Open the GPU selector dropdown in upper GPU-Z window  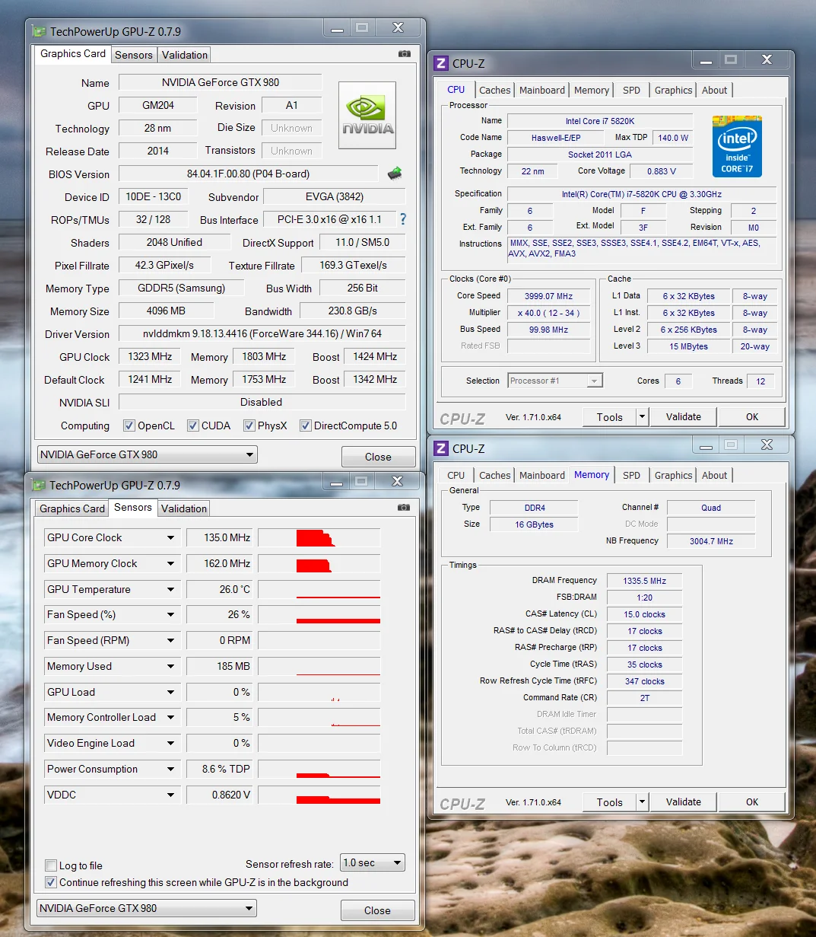coord(148,454)
